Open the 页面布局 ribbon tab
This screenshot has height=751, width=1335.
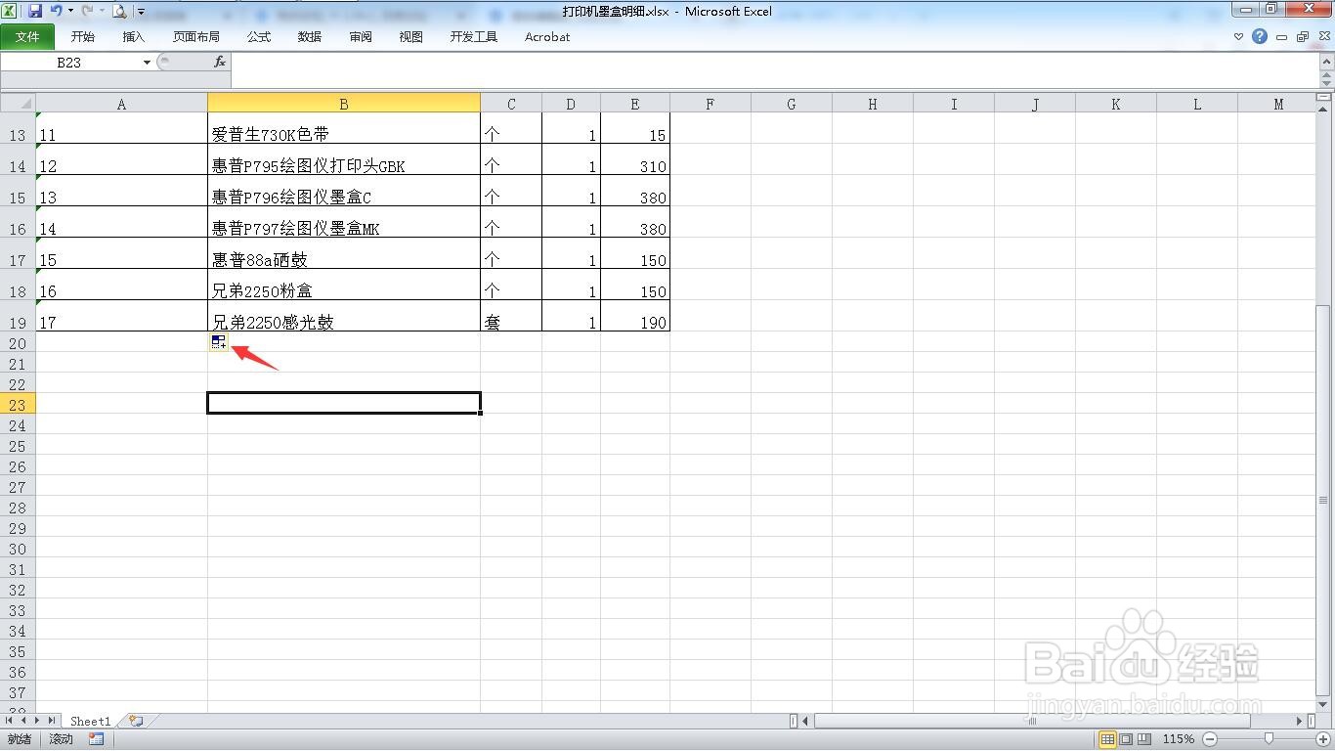pos(196,36)
